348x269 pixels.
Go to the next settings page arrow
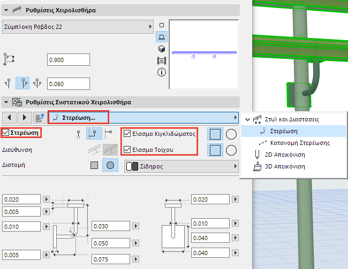click(x=25, y=118)
